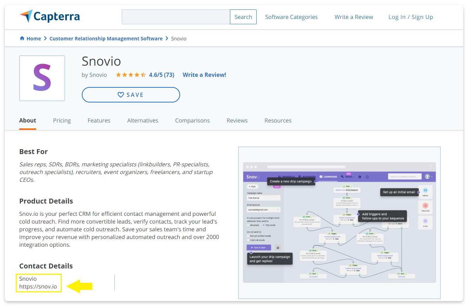Image resolution: width=468 pixels, height=306 pixels.
Task: Select the About tab
Action: click(x=28, y=120)
